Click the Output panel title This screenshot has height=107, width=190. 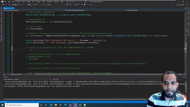point(5,77)
